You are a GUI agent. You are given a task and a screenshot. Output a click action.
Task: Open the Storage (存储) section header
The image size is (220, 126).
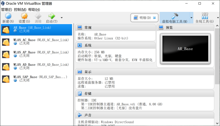(145, 93)
